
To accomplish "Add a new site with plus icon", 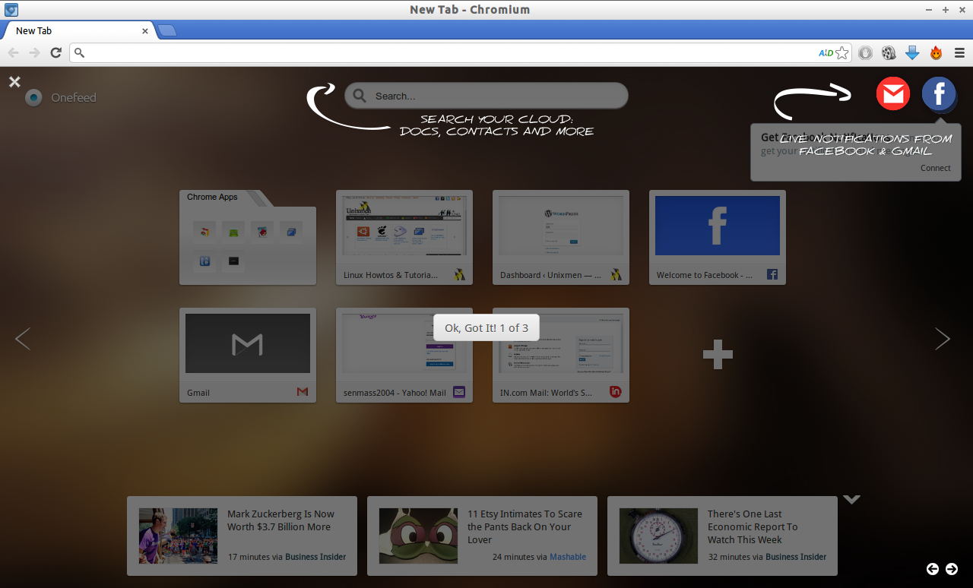I will [718, 354].
